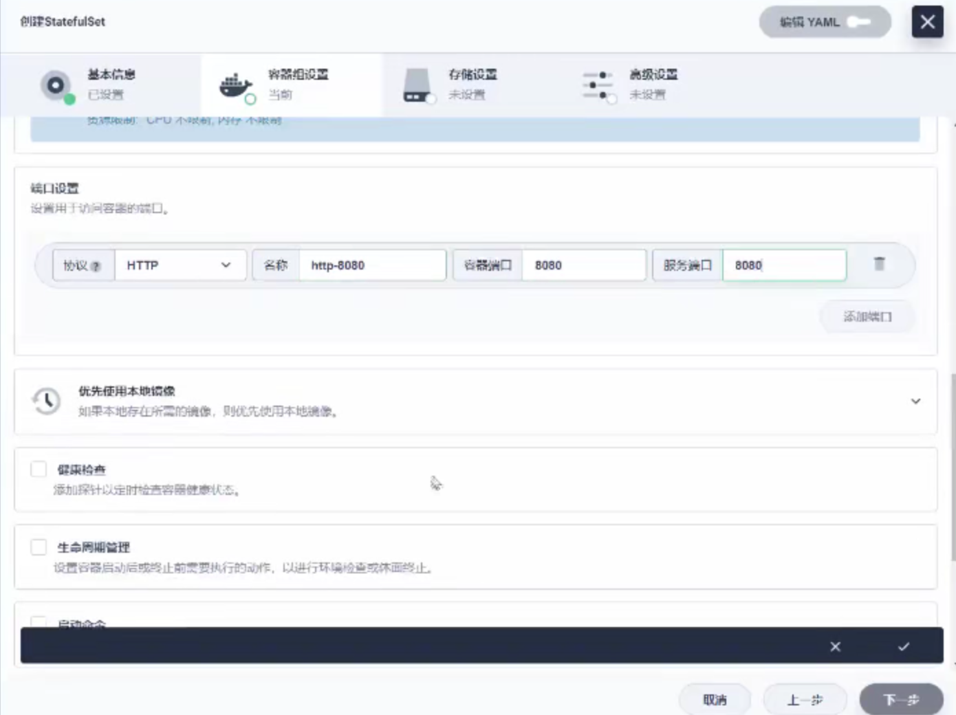
Task: Click the 优先使用本地镜像 clock icon
Action: [x=47, y=401]
